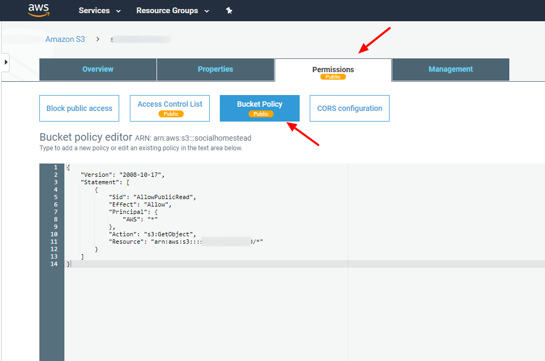The width and height of the screenshot is (545, 361).
Task: Switch to the Overview tab
Action: [x=98, y=70]
